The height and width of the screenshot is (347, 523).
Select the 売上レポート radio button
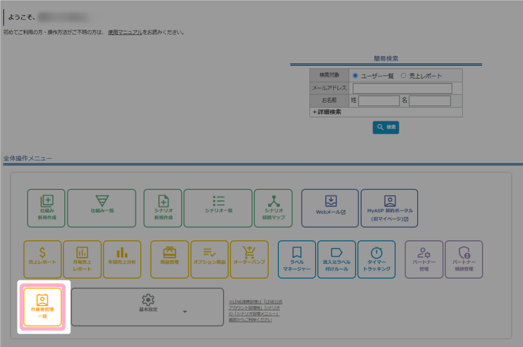403,76
